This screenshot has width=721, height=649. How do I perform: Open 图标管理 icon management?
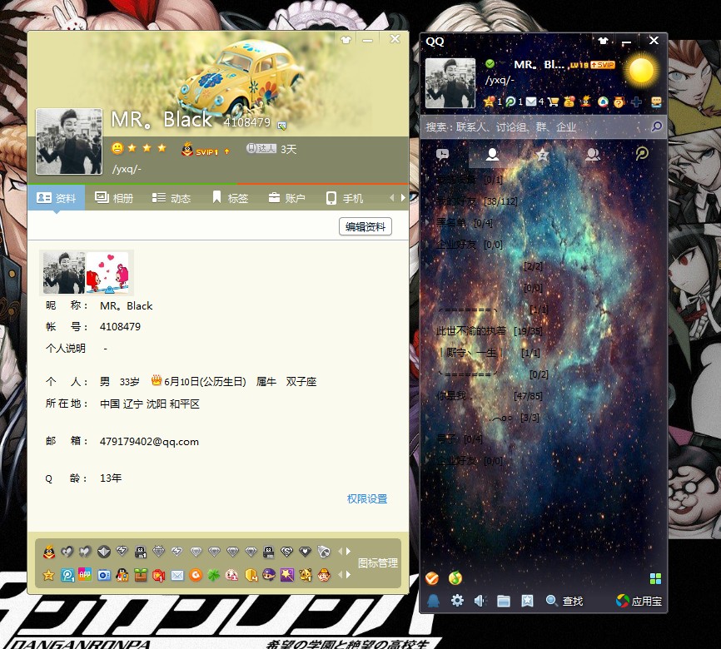pos(377,562)
